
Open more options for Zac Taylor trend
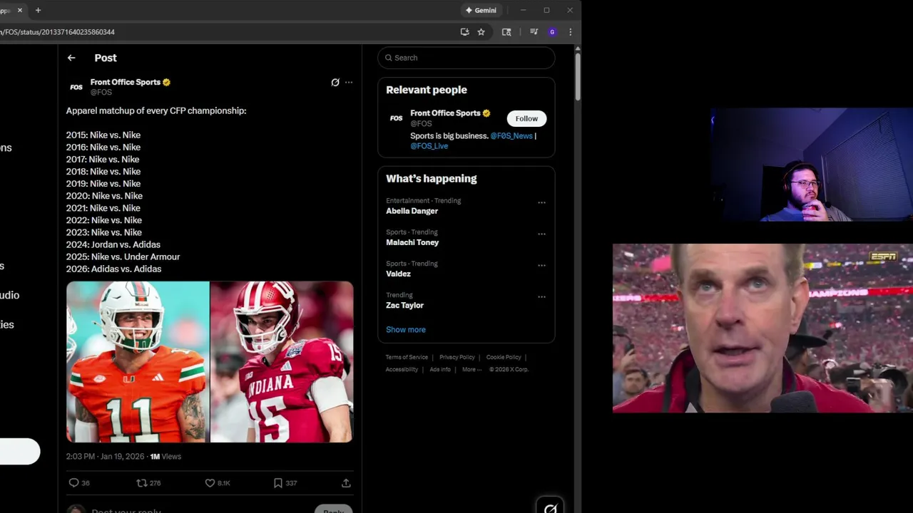pos(541,296)
